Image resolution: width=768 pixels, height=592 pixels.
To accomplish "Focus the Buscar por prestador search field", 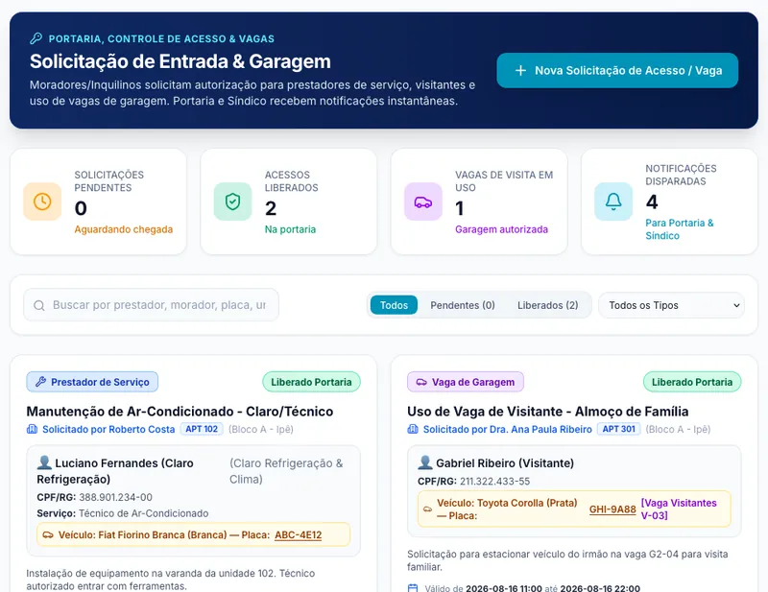I will 152,305.
